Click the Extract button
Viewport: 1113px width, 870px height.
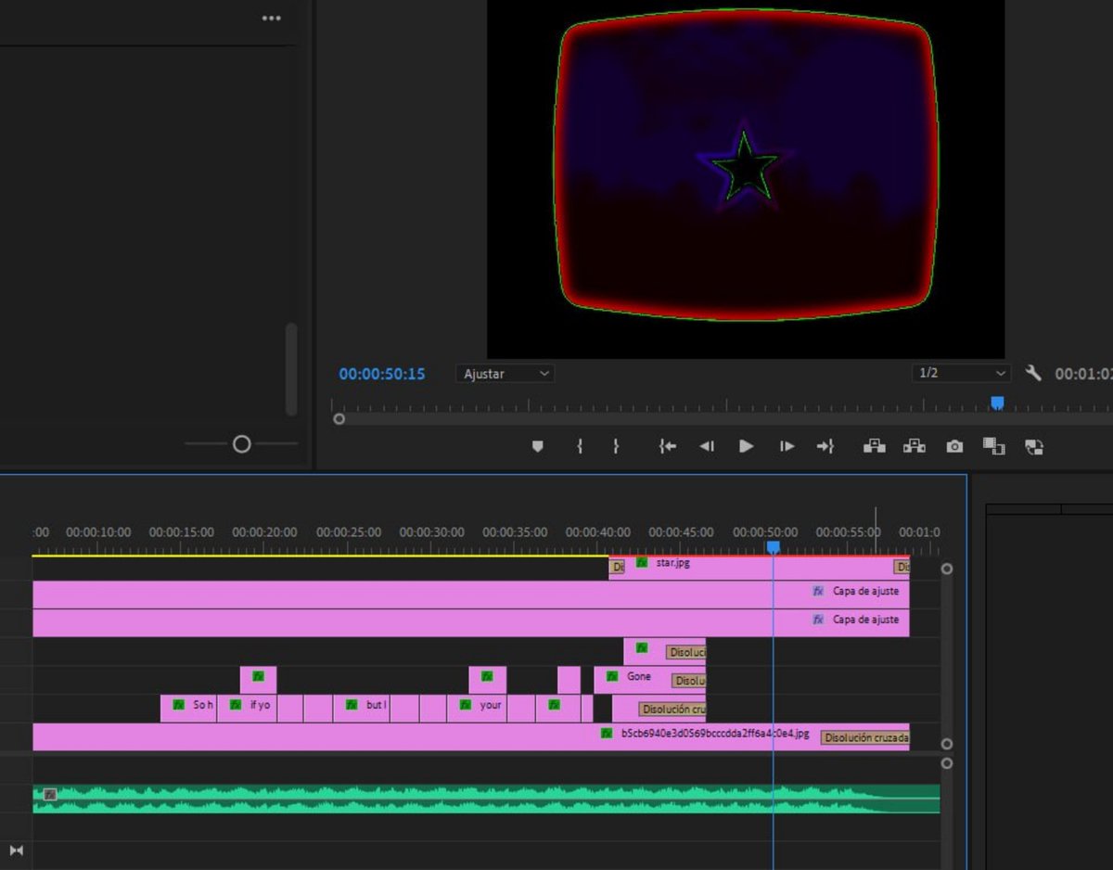click(x=915, y=446)
